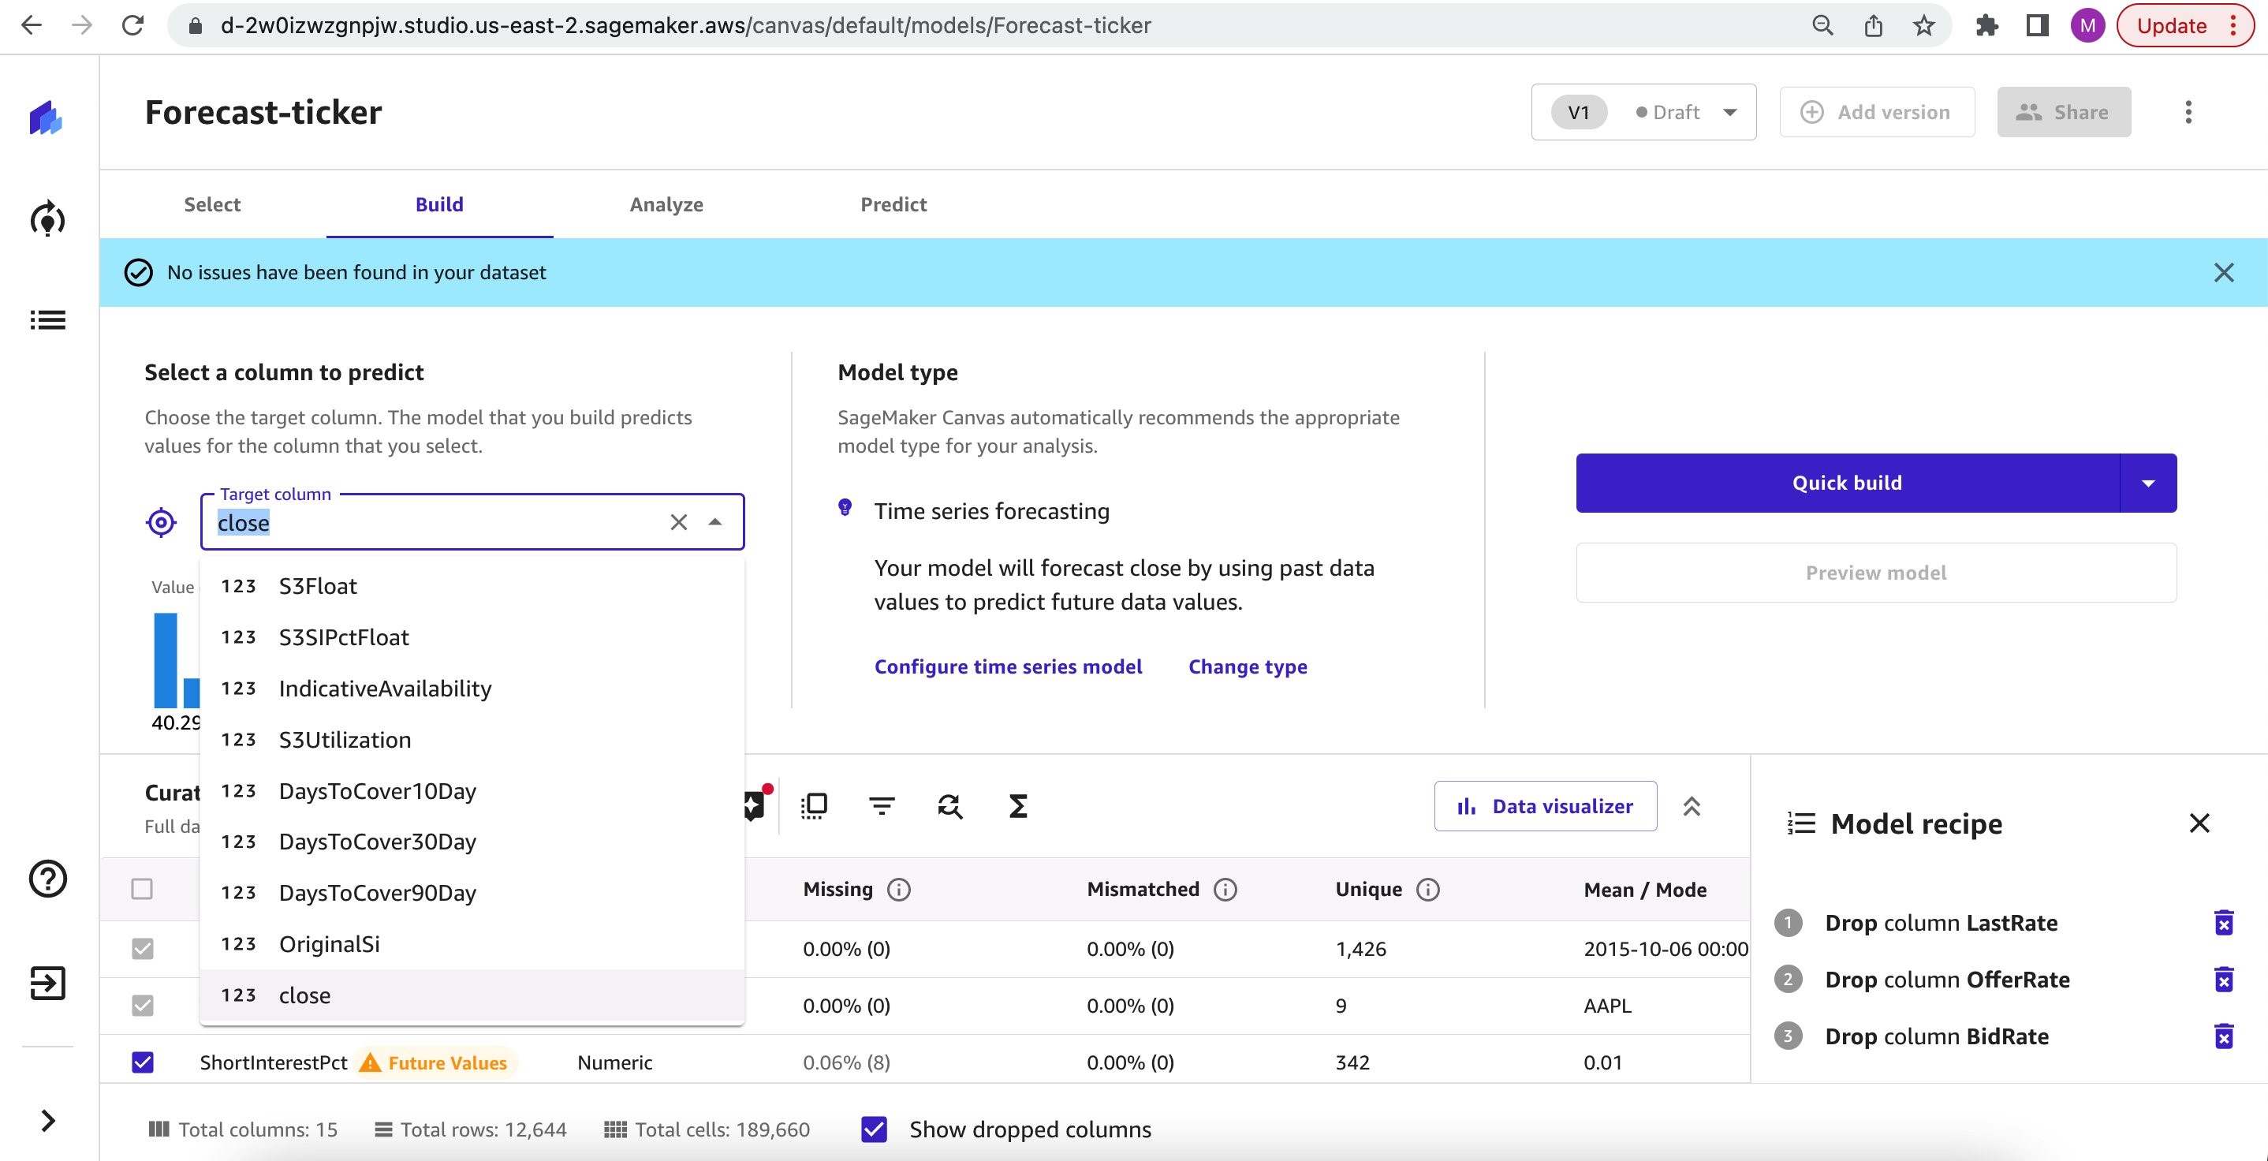Open the Data visualizer
The width and height of the screenshot is (2268, 1161).
[x=1545, y=806]
